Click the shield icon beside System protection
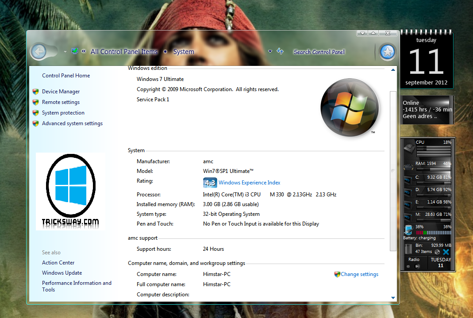This screenshot has height=318, width=473. pyautogui.click(x=35, y=113)
